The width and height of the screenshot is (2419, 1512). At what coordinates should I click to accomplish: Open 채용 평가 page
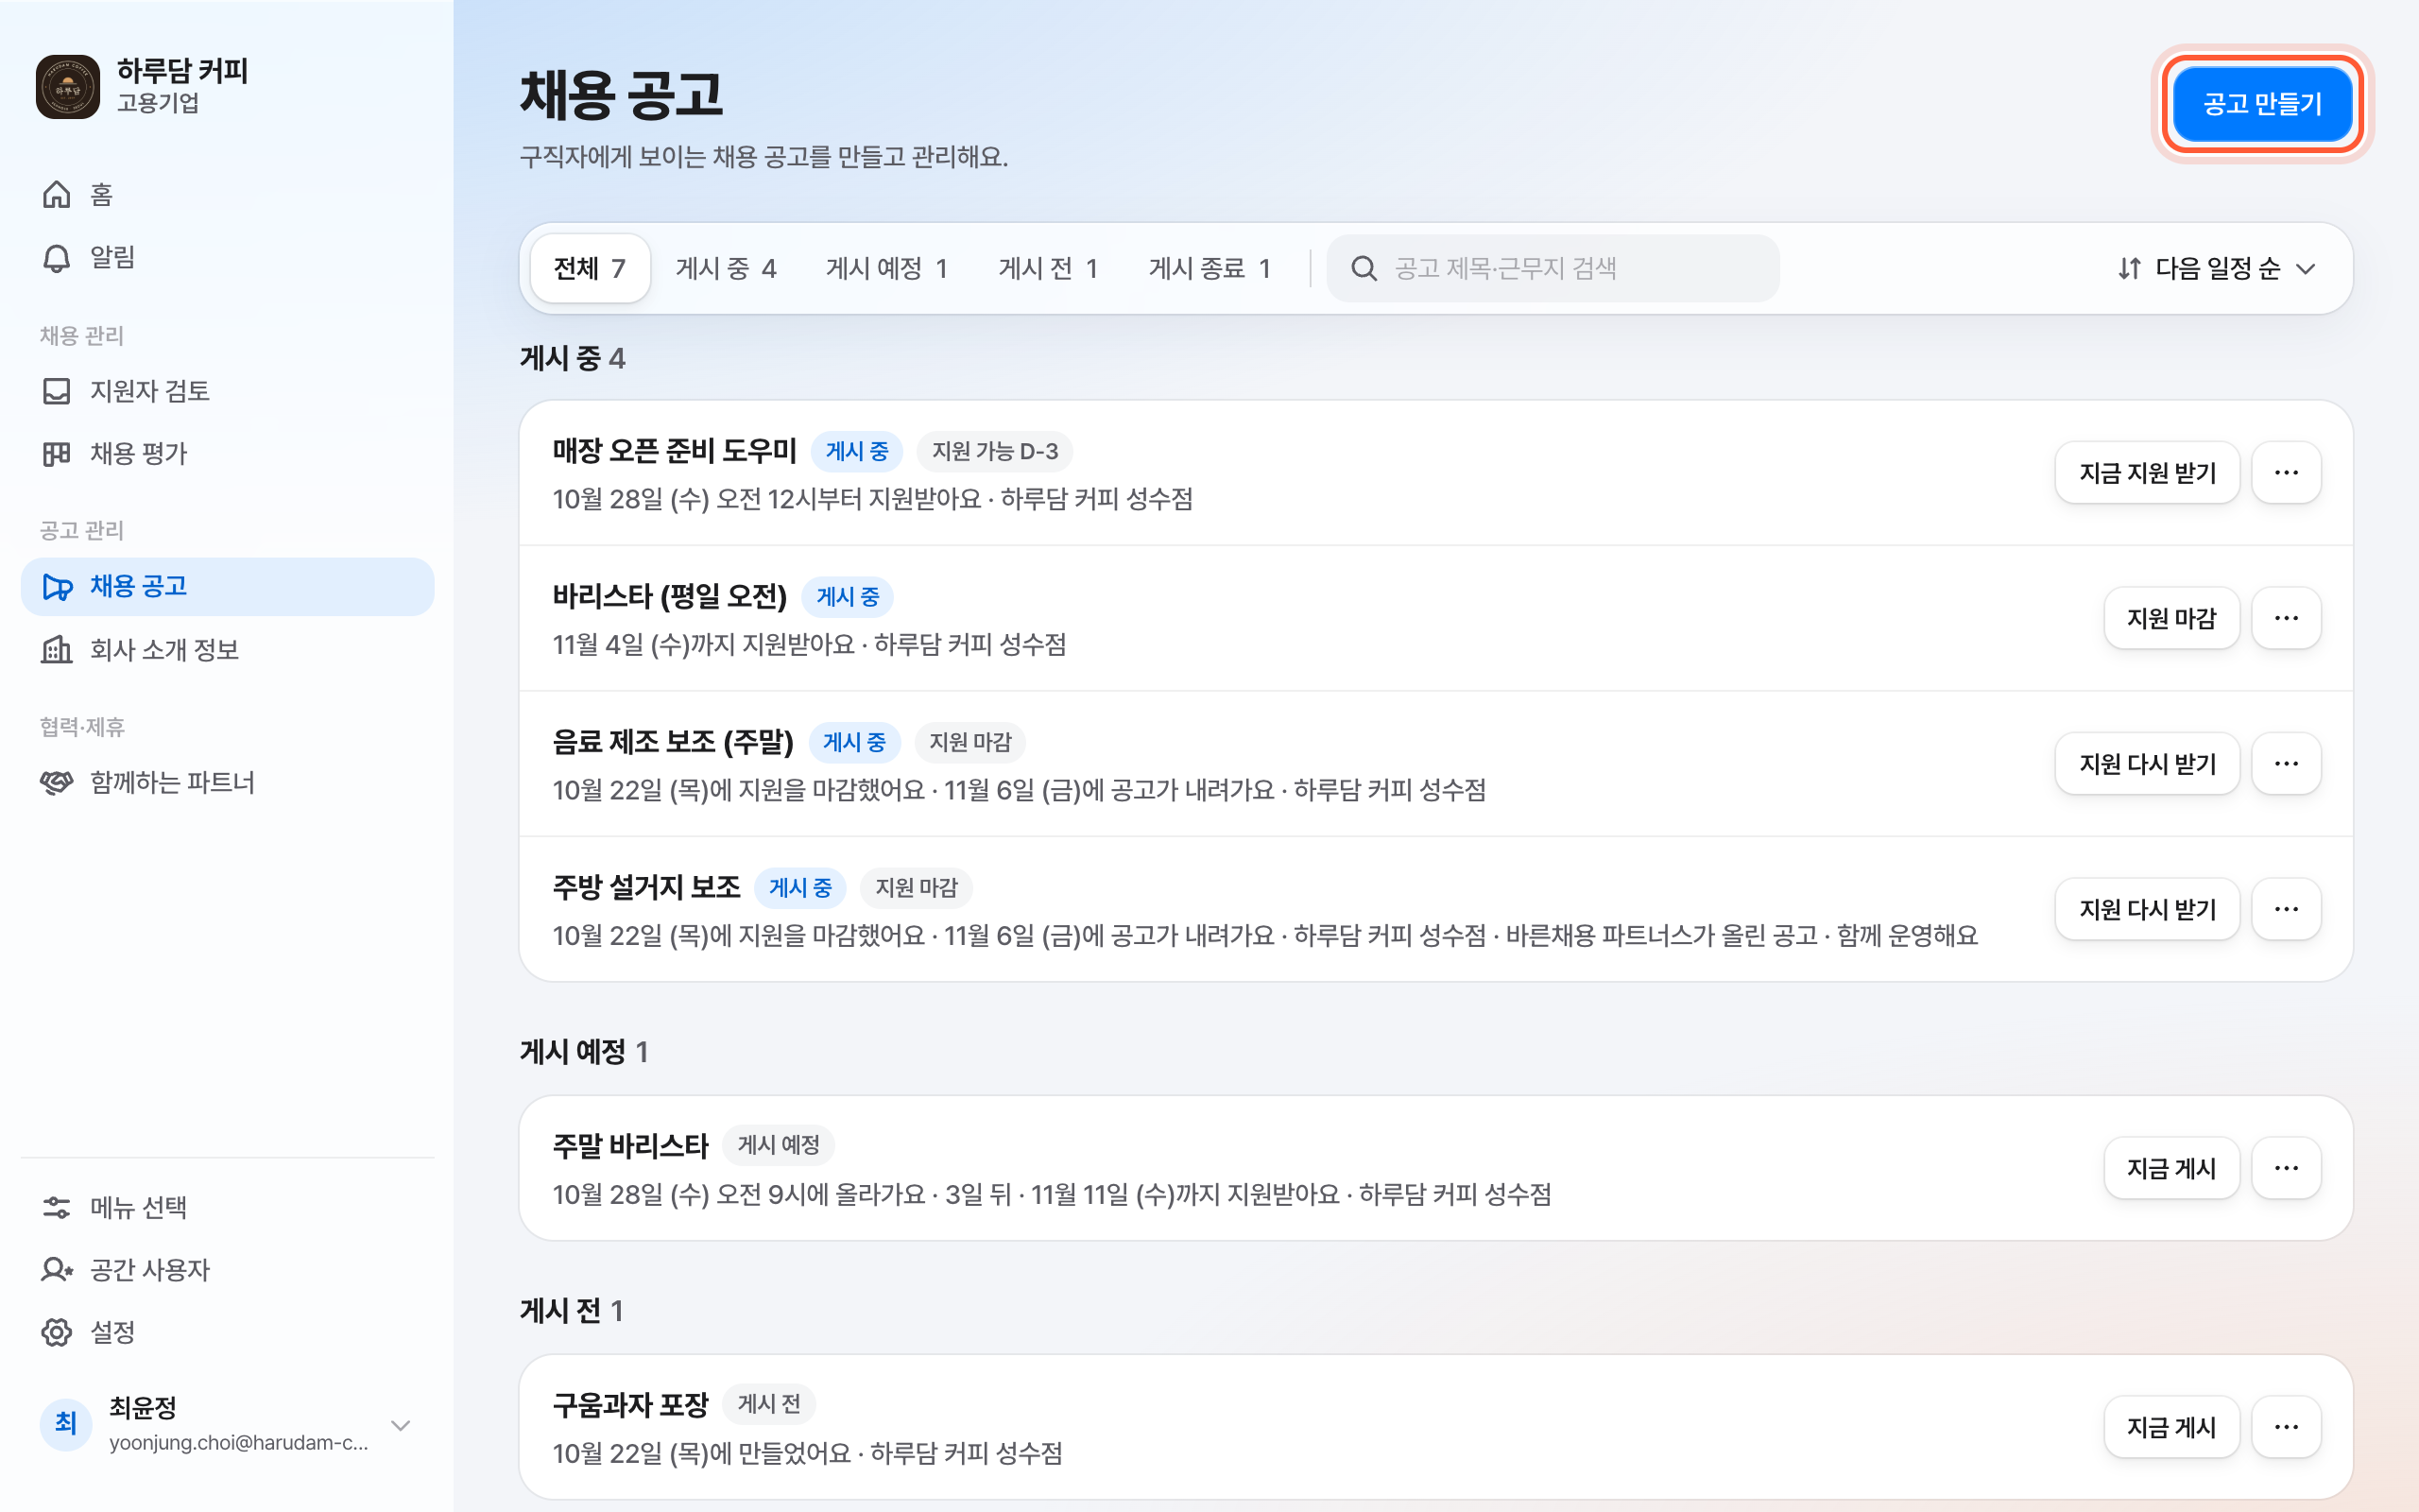point(227,454)
